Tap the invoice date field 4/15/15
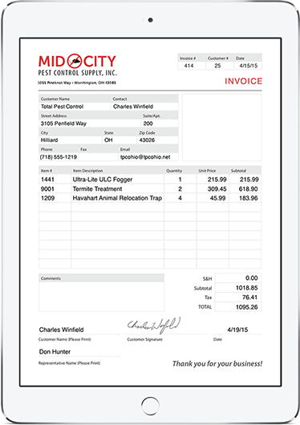The height and width of the screenshot is (425, 300). (248, 66)
